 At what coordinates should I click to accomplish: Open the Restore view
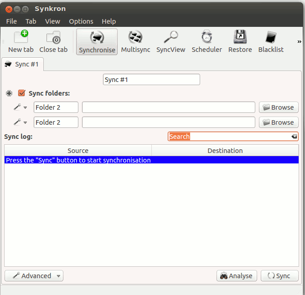coord(240,41)
